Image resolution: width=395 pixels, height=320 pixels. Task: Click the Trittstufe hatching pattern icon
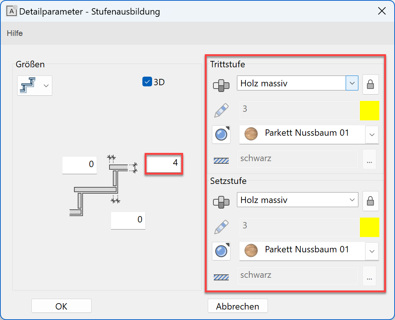click(x=221, y=160)
